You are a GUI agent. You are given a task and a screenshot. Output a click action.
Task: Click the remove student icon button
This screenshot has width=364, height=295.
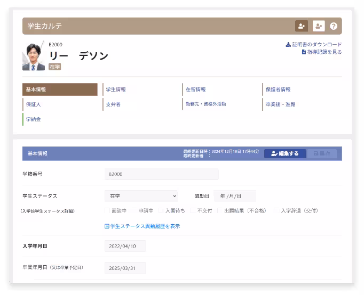click(319, 26)
